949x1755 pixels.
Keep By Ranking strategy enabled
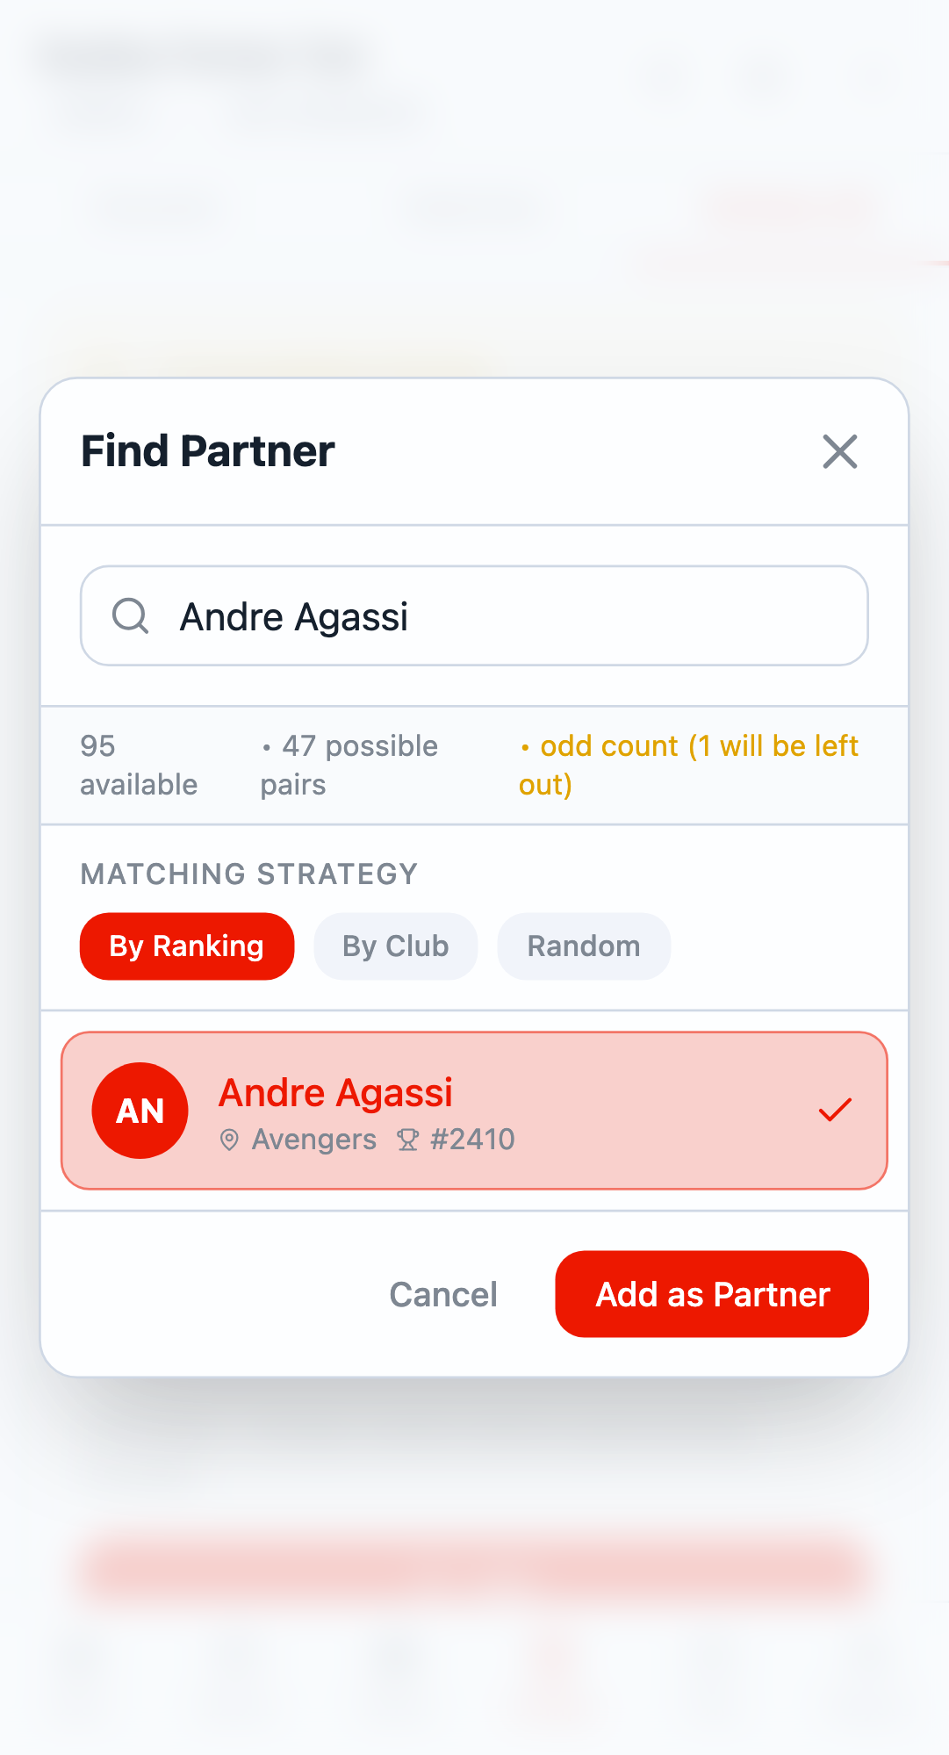point(186,946)
